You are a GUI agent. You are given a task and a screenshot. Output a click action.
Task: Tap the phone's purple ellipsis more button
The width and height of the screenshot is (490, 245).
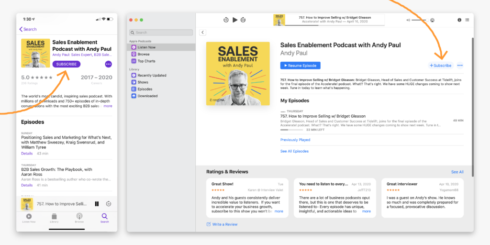(109, 64)
